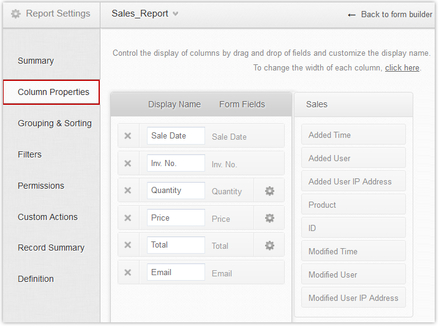Remove the Email column with X icon
This screenshot has width=439, height=326.
(127, 273)
